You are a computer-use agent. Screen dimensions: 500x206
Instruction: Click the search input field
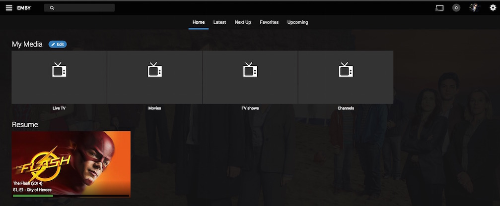[79, 8]
